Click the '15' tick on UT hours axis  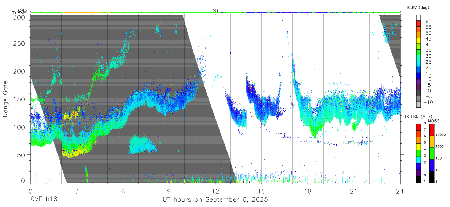pos(261,191)
